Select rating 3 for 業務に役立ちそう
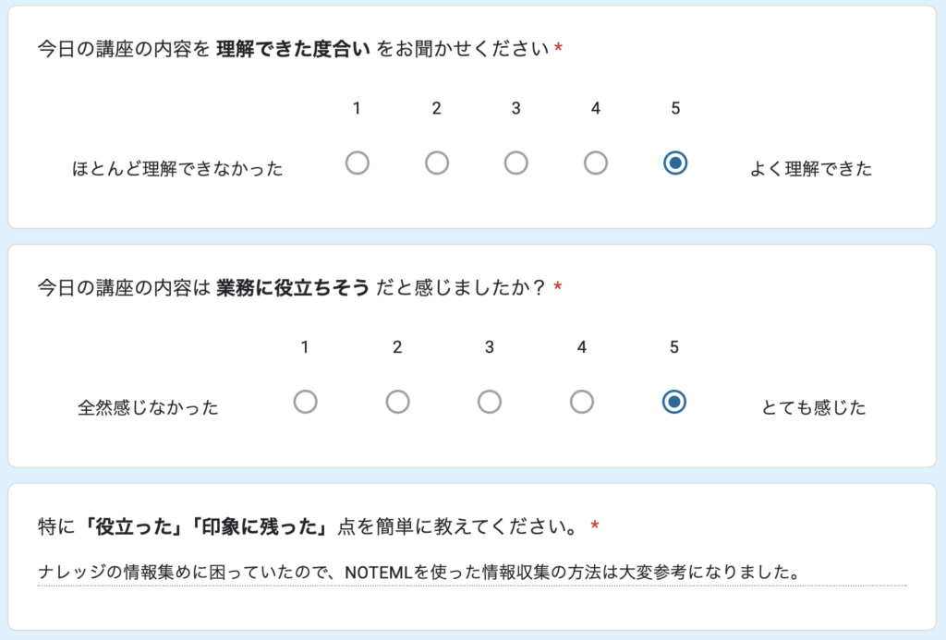This screenshot has width=946, height=640. click(x=490, y=402)
